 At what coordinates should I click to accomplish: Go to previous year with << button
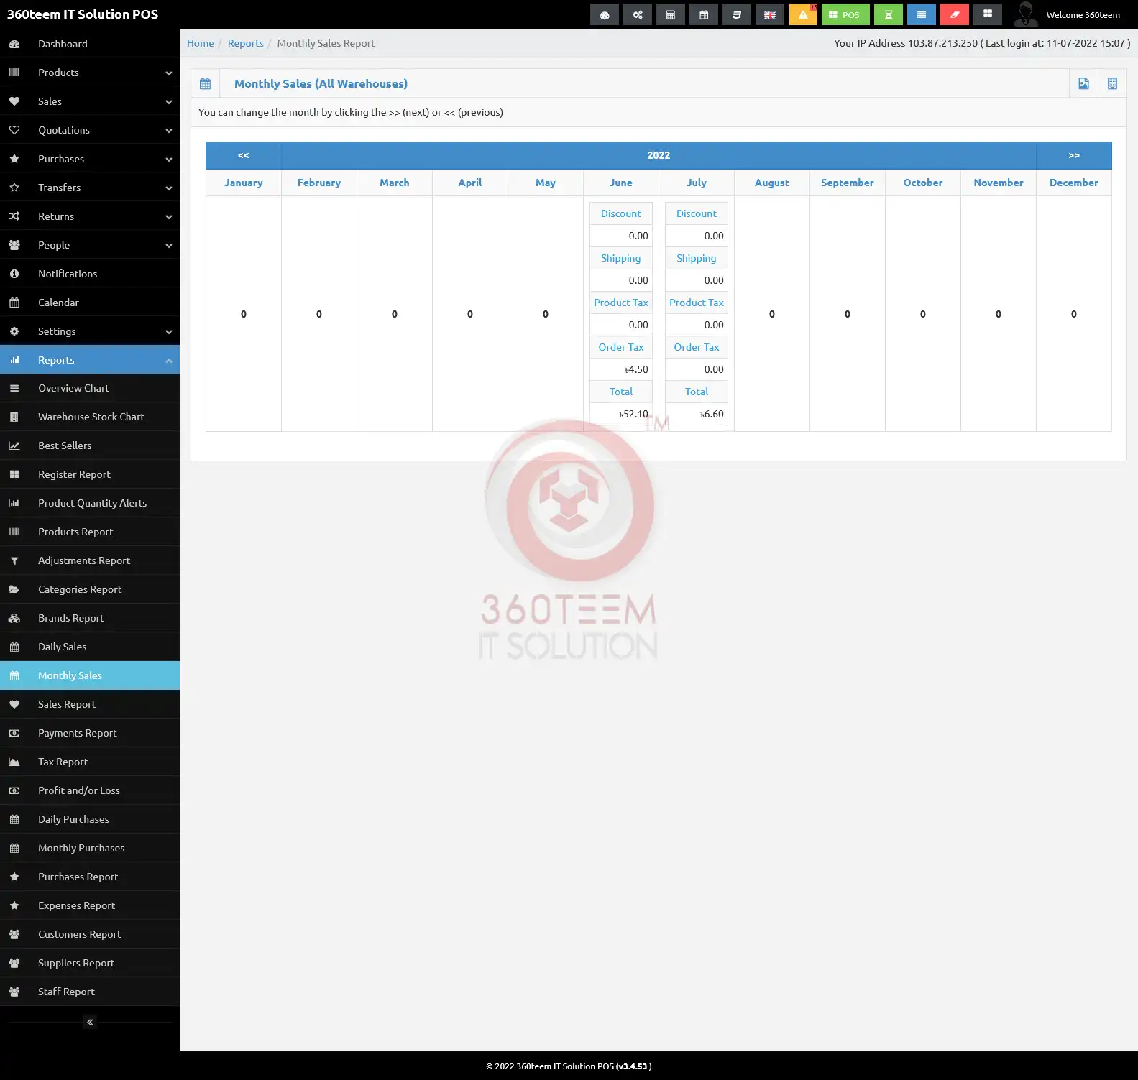tap(244, 155)
